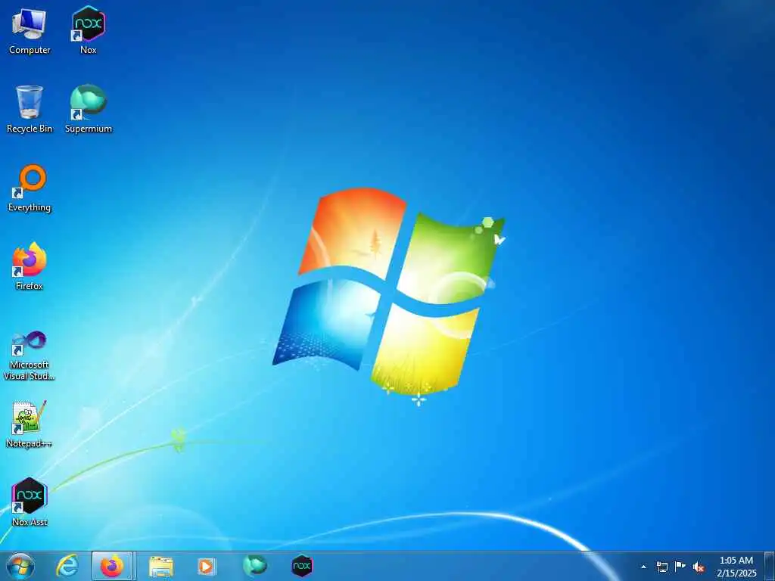The width and height of the screenshot is (775, 581).
Task: Click the Show desktop button
Action: [x=770, y=566]
